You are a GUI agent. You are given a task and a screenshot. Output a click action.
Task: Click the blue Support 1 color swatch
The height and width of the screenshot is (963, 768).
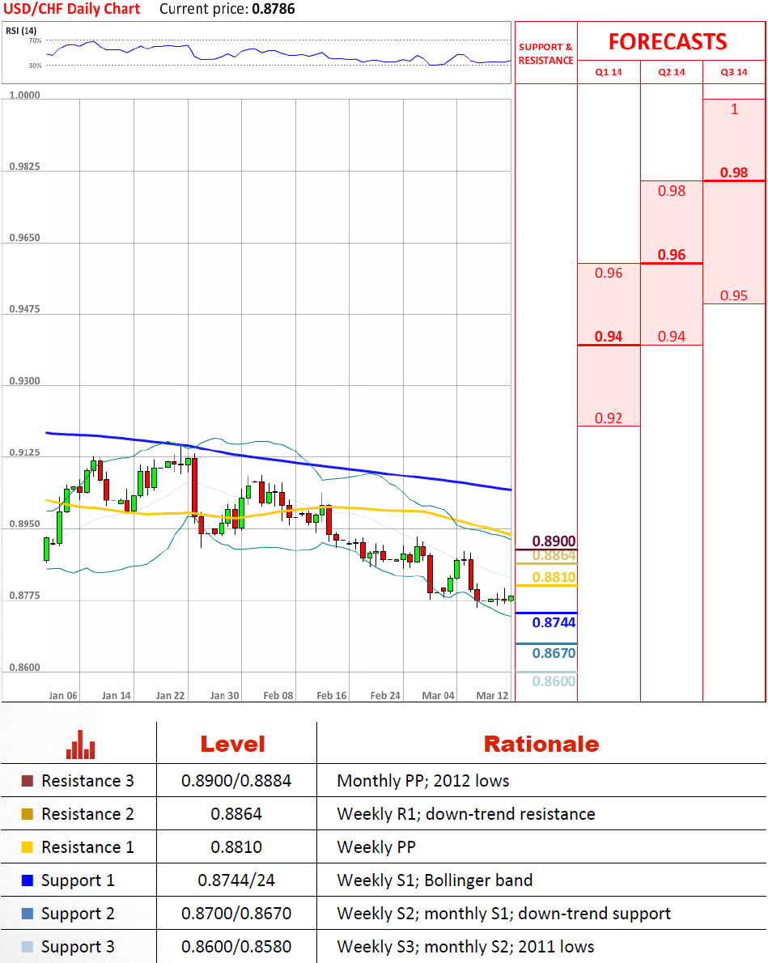click(x=28, y=880)
